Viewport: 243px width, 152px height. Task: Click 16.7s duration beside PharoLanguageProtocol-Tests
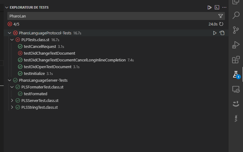click(x=77, y=33)
